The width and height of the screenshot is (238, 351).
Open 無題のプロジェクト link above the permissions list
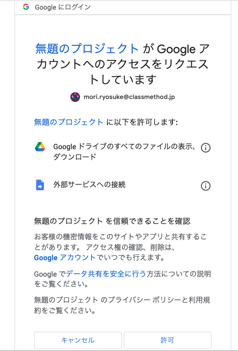coord(68,122)
